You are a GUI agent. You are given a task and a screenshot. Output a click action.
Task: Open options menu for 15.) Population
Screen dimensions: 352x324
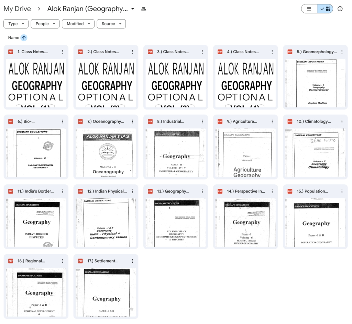(342, 191)
